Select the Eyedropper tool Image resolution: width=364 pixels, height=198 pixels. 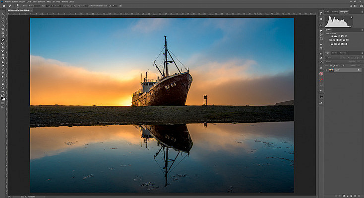(x=3, y=36)
